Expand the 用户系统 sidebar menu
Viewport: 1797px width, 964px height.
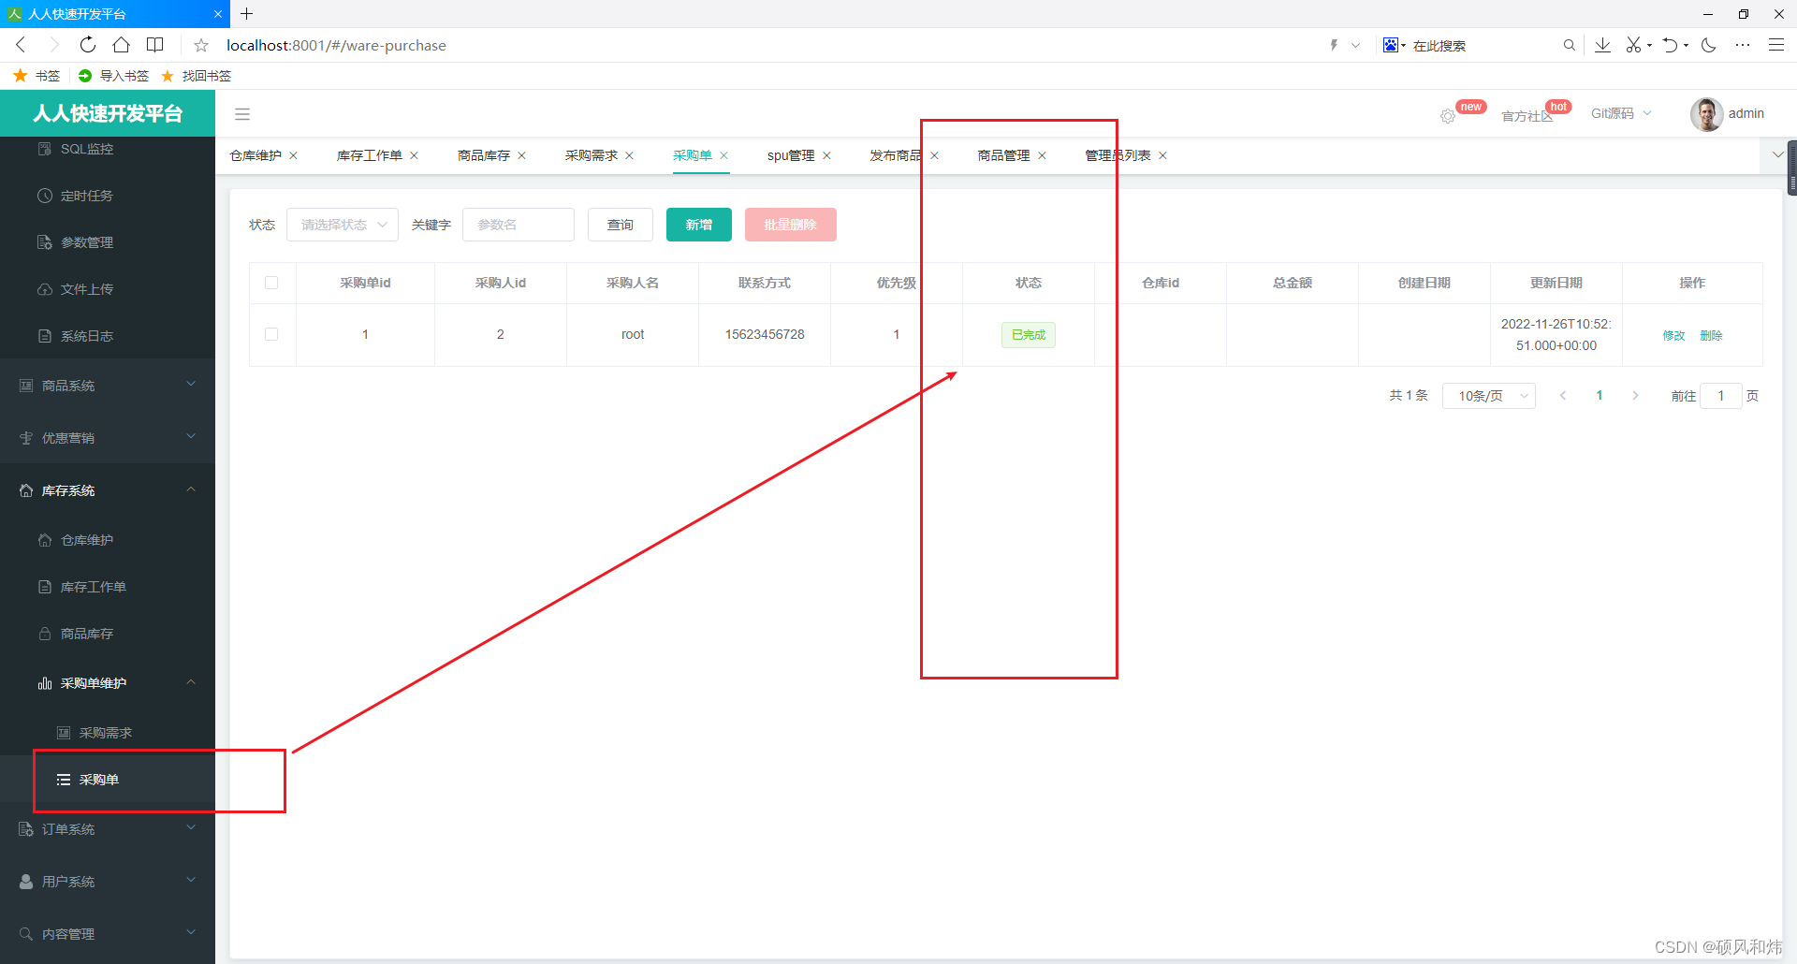(108, 882)
